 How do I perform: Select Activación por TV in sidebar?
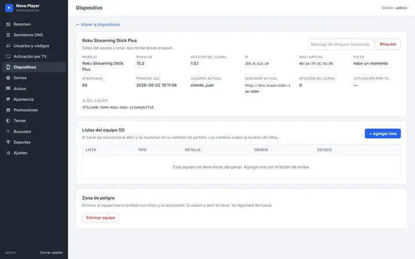point(34,56)
